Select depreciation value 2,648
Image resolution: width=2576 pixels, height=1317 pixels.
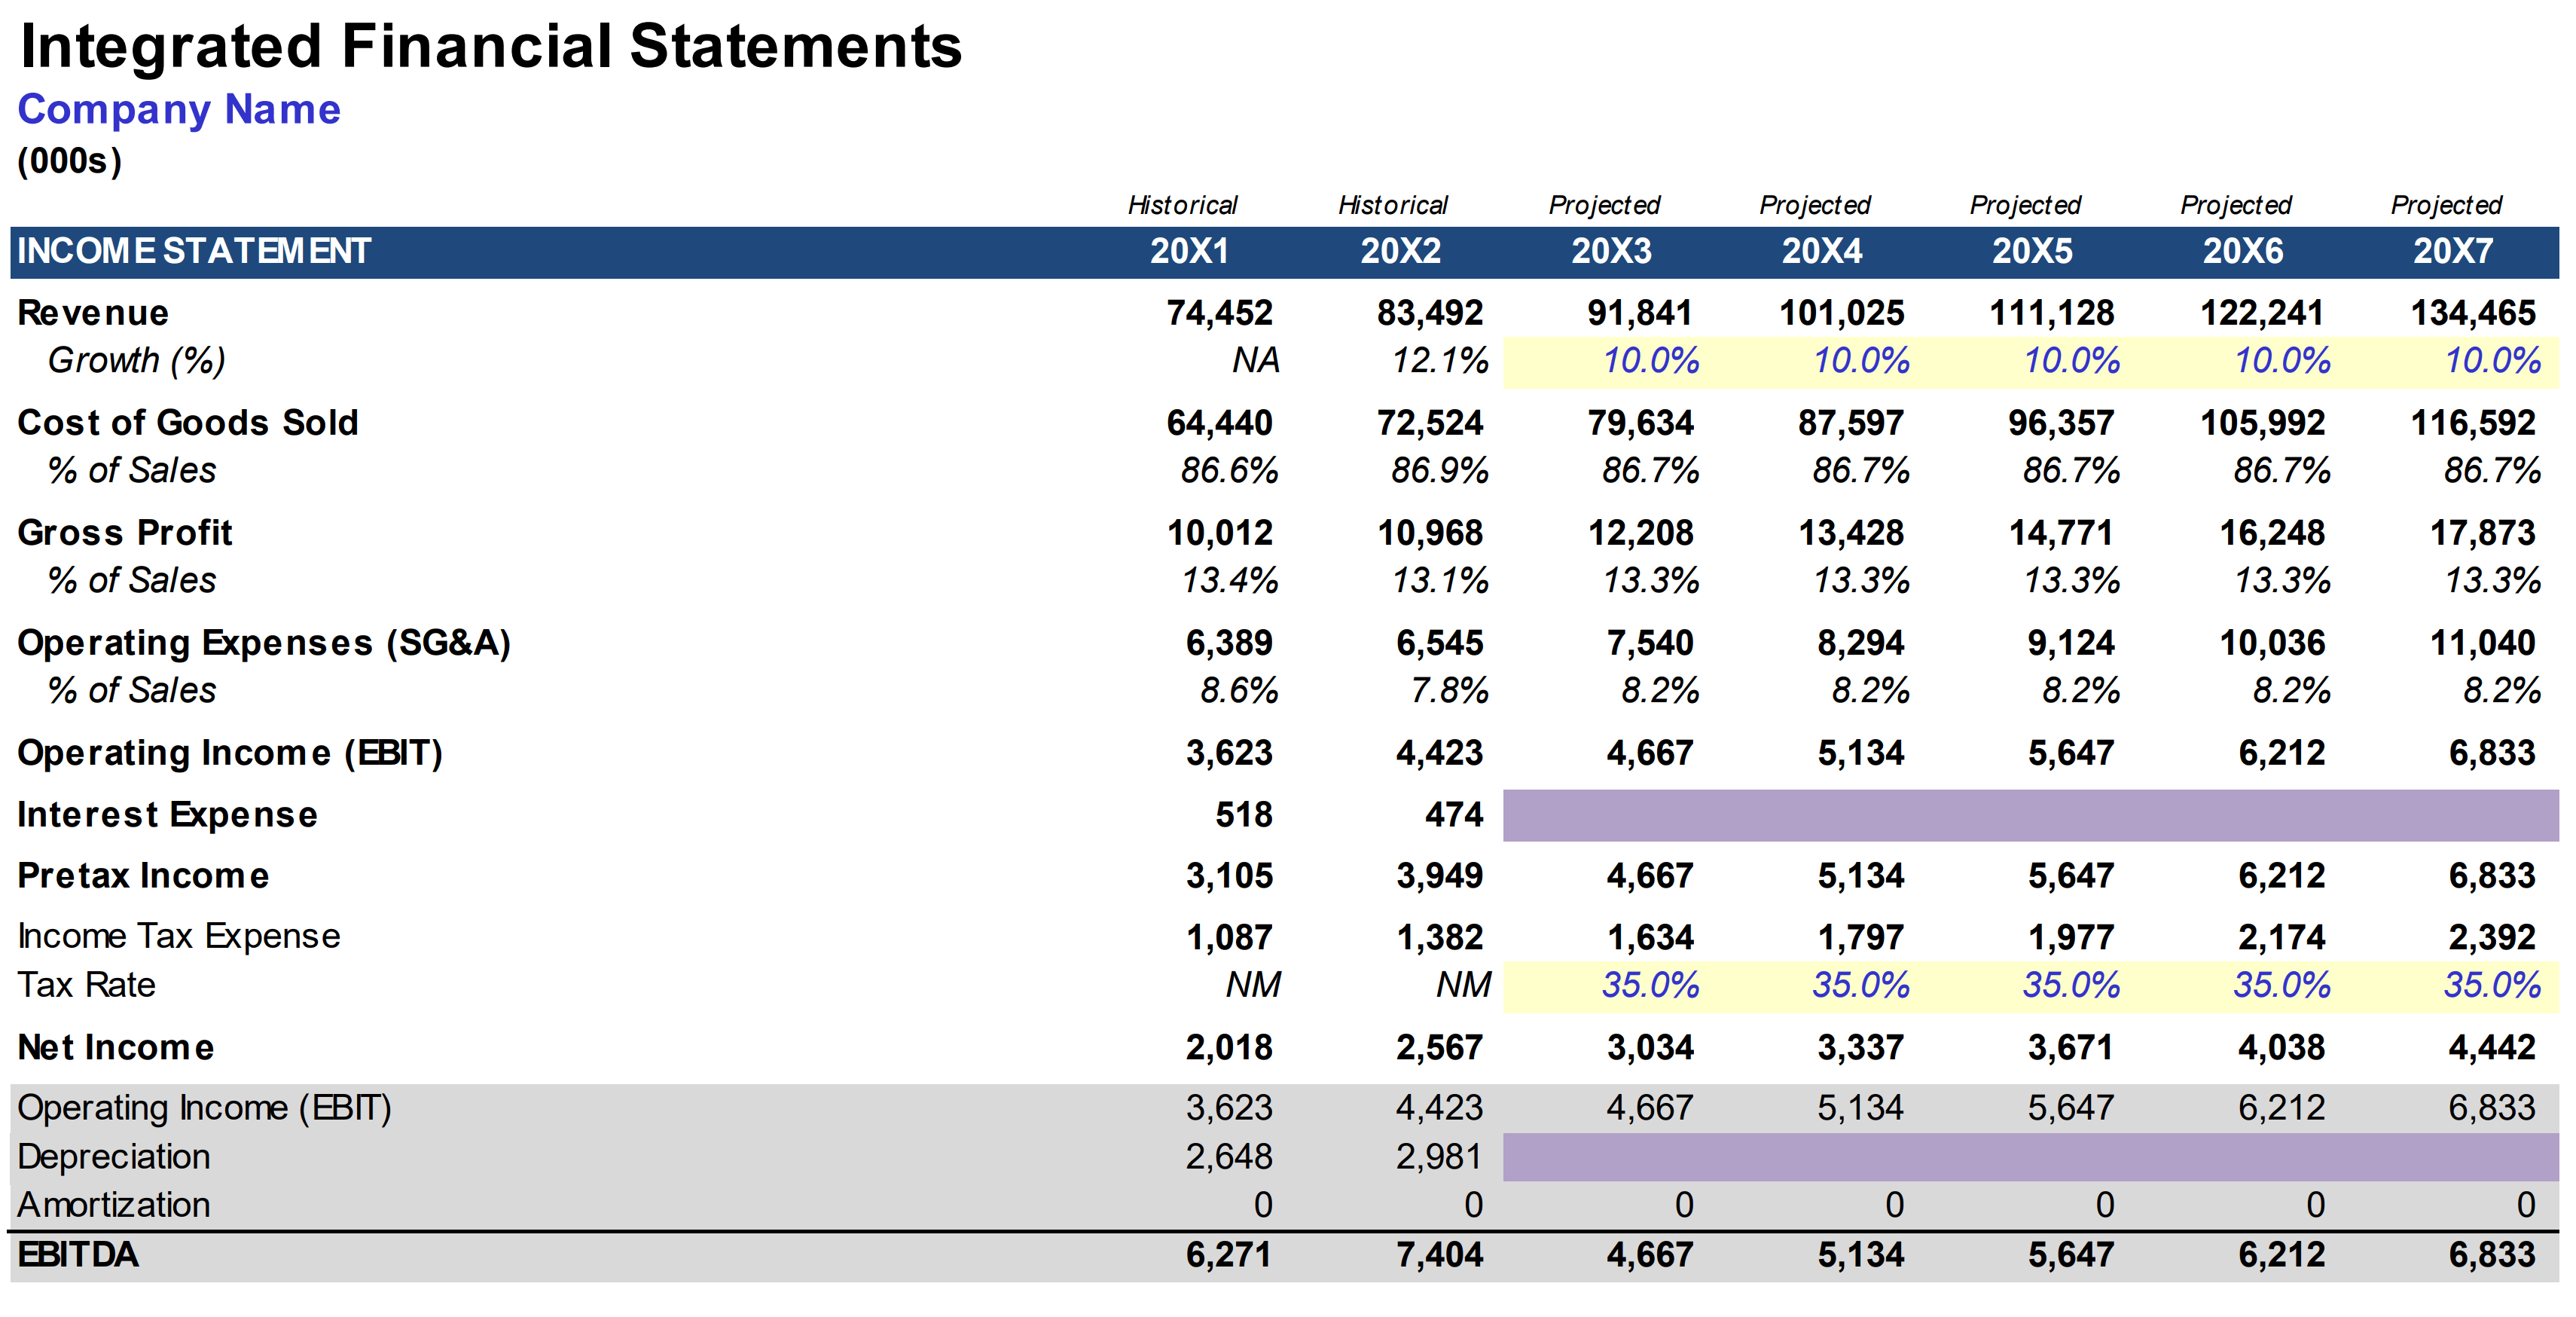(1229, 1157)
